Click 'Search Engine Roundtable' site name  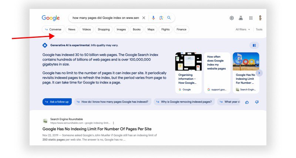click(x=67, y=119)
